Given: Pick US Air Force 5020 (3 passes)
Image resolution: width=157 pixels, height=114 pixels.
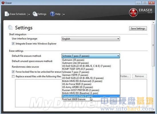Looking at the screenshot, I should (91, 84).
